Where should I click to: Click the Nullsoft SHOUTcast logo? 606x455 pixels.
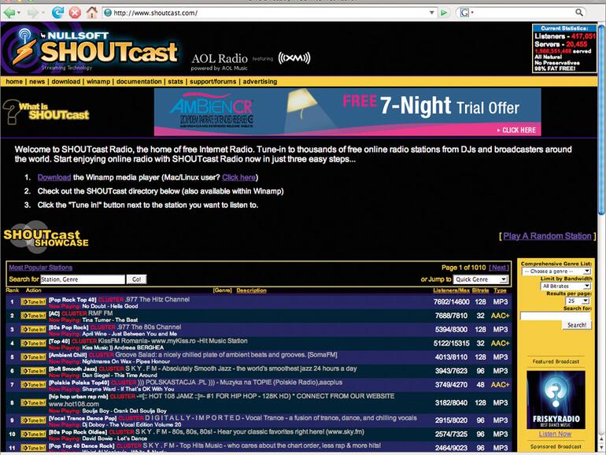[91, 49]
